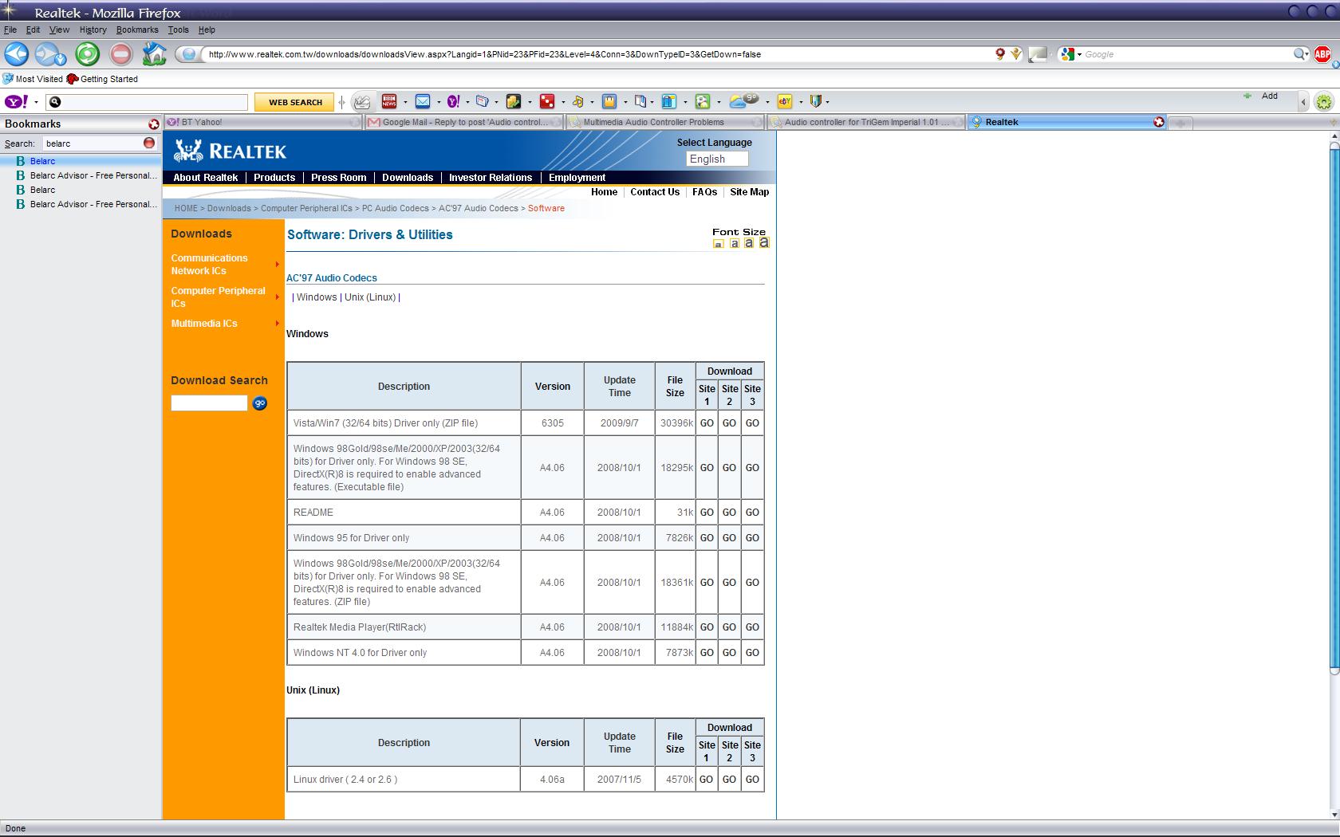Open the Tools menu

pos(178,29)
